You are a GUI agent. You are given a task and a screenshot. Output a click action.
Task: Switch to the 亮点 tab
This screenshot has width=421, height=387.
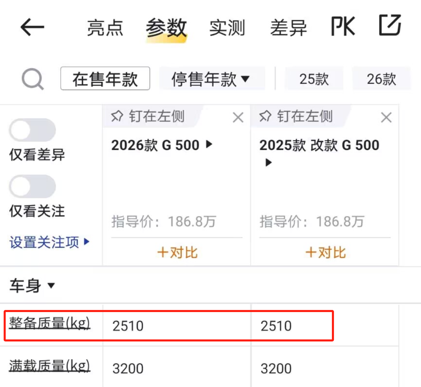[x=105, y=28]
